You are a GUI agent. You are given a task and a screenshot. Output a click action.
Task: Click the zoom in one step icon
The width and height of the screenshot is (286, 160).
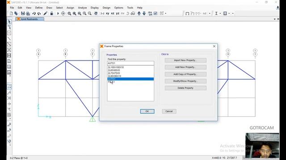click(84, 13)
